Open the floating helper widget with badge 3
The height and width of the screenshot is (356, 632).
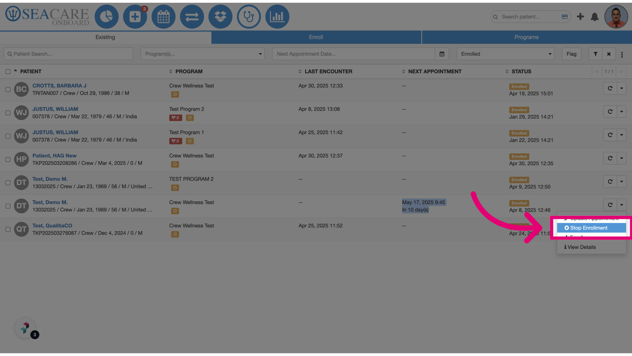click(25, 328)
